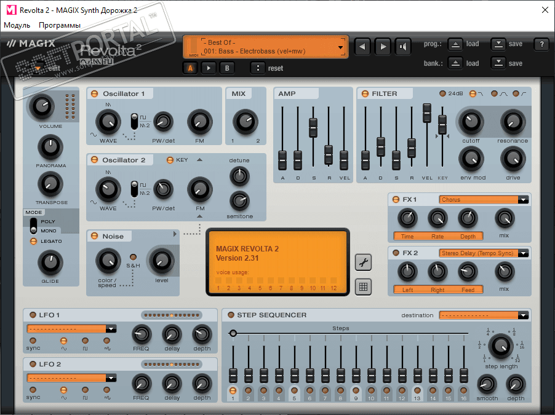Expand Noise section arrow
Viewport: 555px width, 415px height.
coord(175,234)
